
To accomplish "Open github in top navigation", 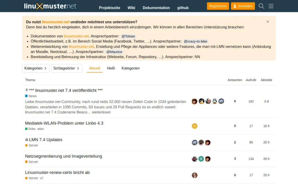I will (183, 8).
